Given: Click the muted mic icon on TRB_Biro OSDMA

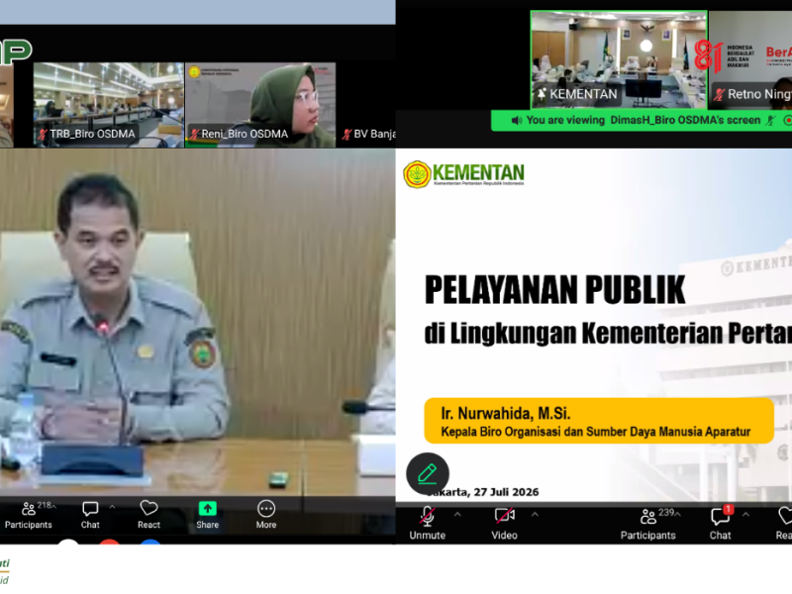Looking at the screenshot, I should tap(42, 135).
